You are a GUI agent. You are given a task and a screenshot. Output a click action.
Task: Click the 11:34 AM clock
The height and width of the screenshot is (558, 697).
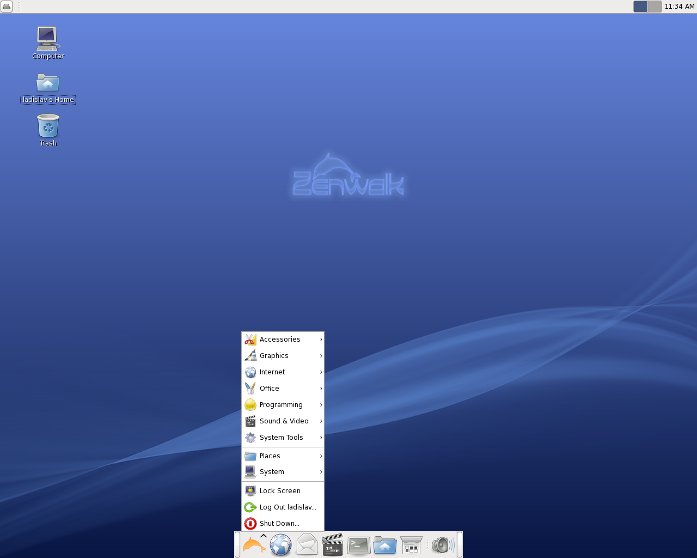point(680,7)
